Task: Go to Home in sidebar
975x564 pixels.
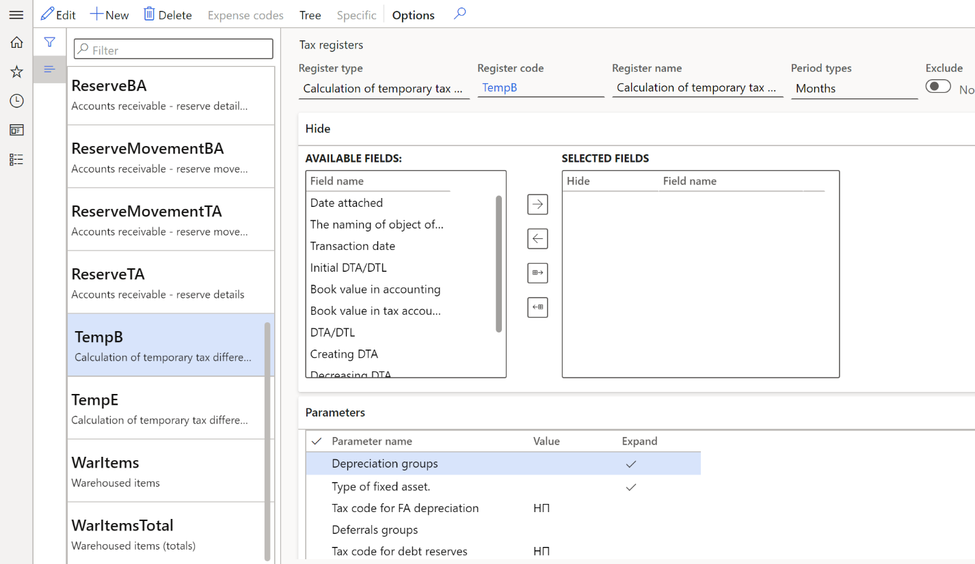Action: (16, 42)
